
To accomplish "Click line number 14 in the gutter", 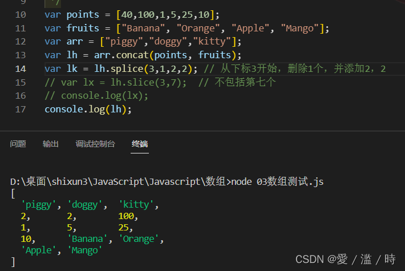I will [x=21, y=69].
